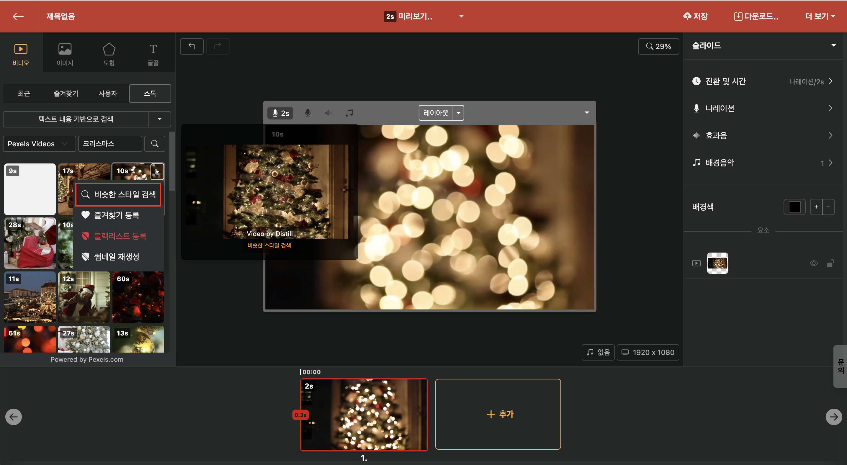Click the plus button next to 배경색
This screenshot has width=847, height=465.
pyautogui.click(x=816, y=207)
